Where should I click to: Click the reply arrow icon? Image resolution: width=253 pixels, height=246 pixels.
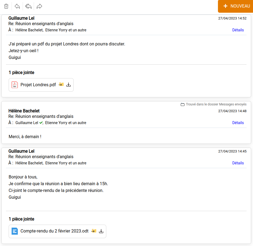pyautogui.click(x=17, y=6)
